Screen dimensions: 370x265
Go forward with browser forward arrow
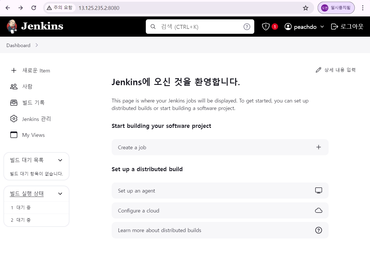(x=21, y=8)
